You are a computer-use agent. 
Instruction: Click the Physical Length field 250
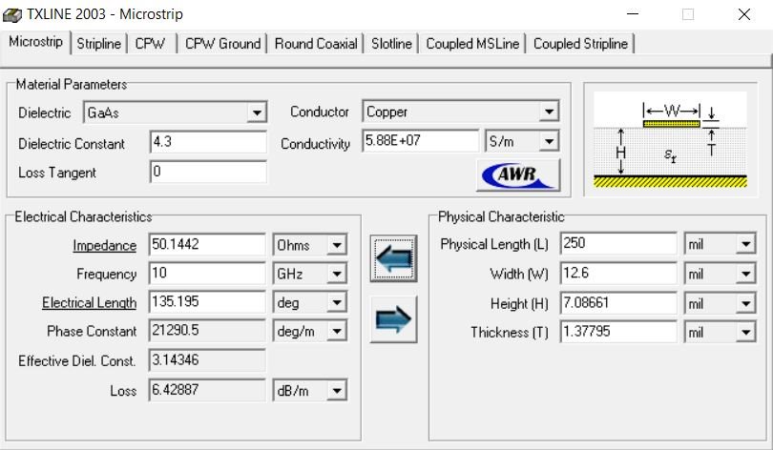click(x=618, y=243)
